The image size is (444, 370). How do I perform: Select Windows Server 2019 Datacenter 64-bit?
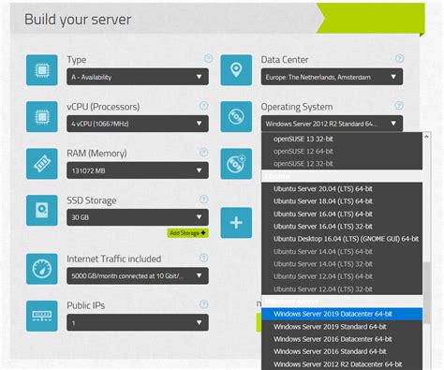[x=342, y=314]
